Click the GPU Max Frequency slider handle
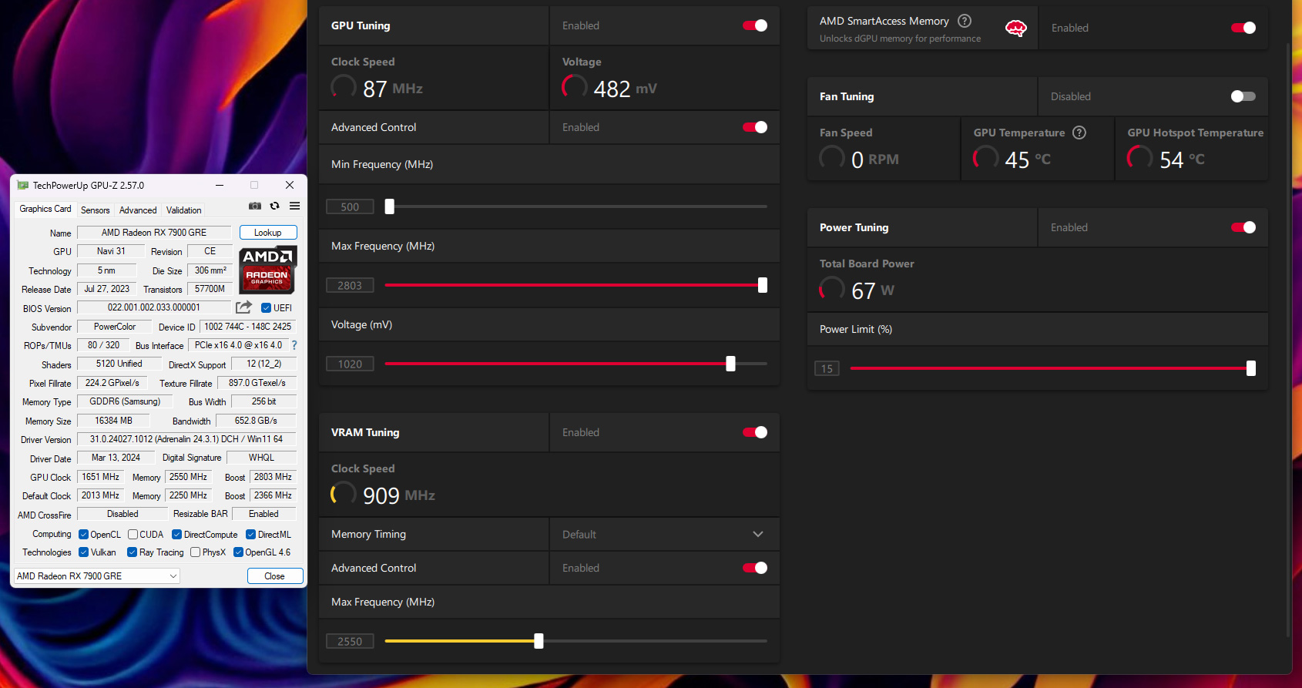This screenshot has height=688, width=1302. (763, 285)
